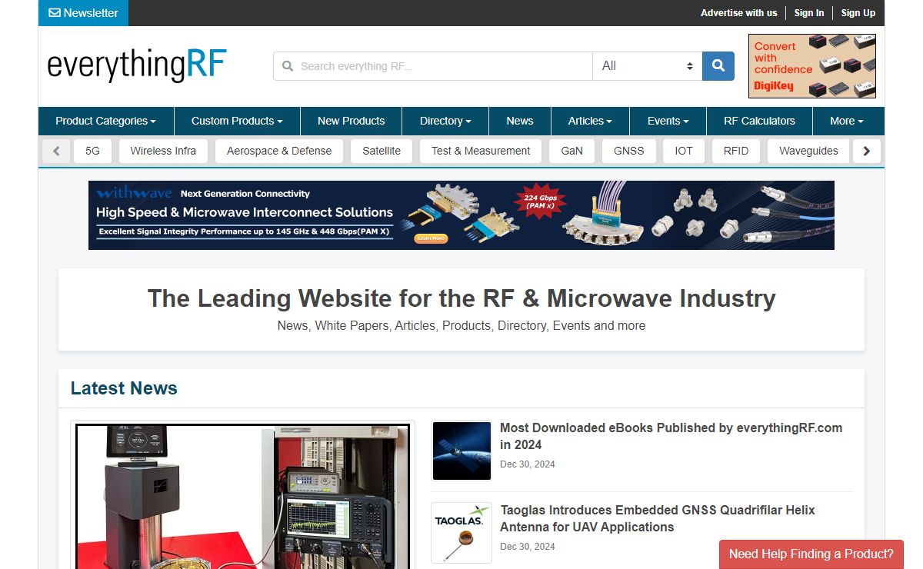923x569 pixels.
Task: Expand the Directory dropdown menu
Action: click(445, 121)
